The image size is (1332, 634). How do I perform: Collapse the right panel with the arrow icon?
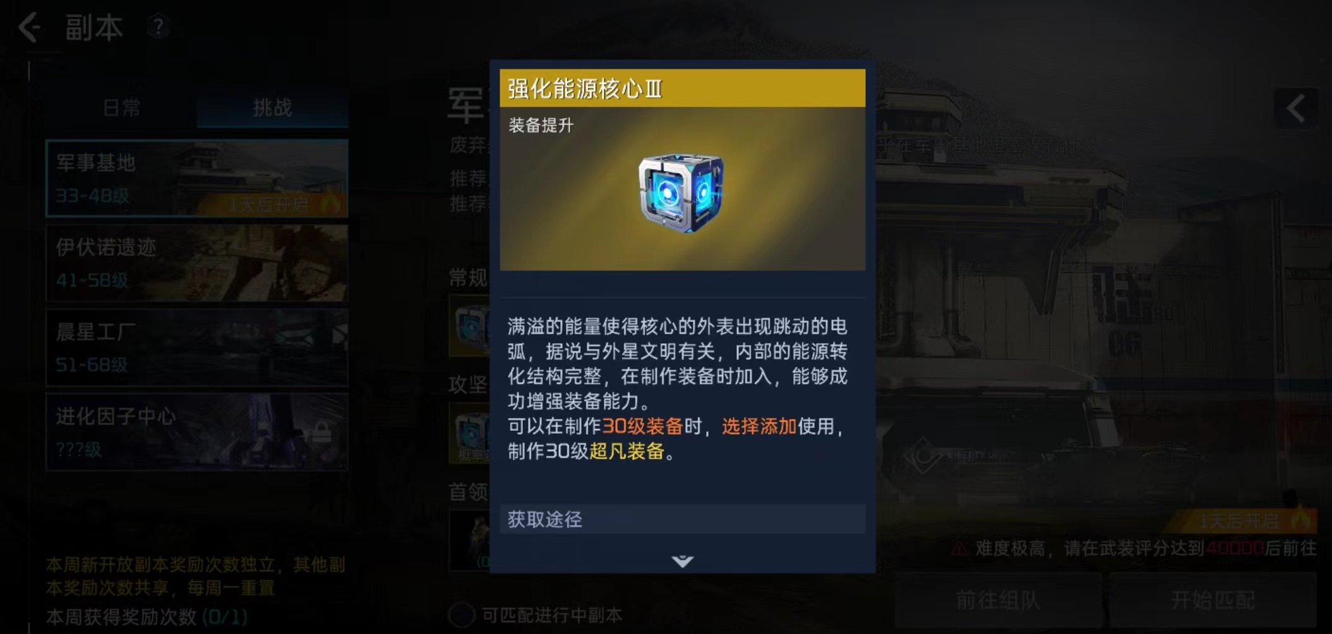(1296, 109)
